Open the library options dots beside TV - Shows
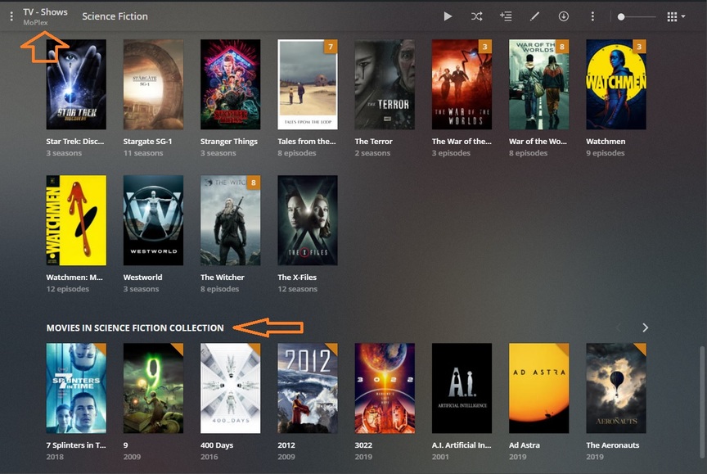Screen dimensions: 707x474 click(x=11, y=16)
